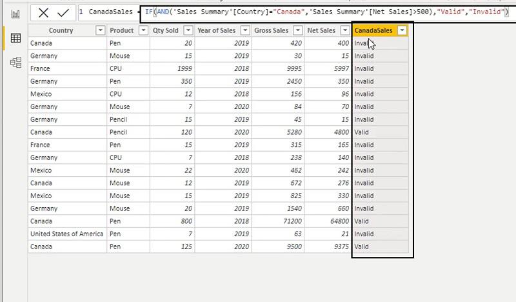Click the Gross Sales value 825
The width and height of the screenshot is (516, 302).
(x=296, y=196)
